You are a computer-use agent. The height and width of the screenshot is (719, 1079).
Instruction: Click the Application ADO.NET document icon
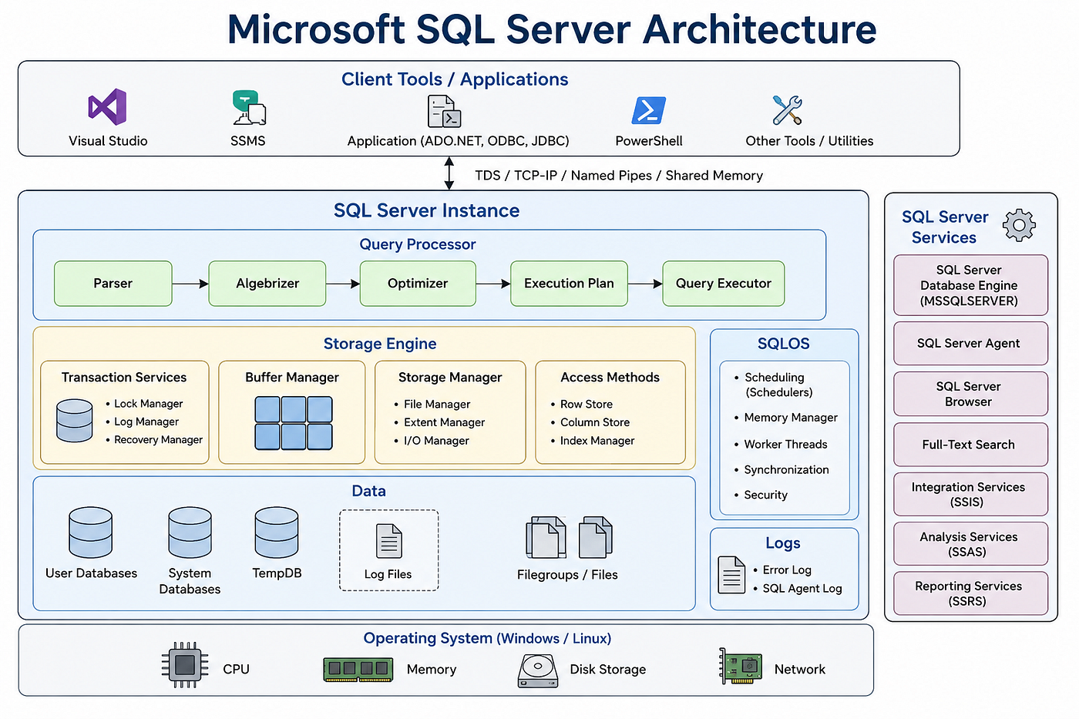click(x=444, y=111)
